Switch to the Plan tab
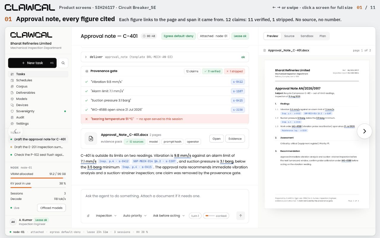Viewport: 380px width, 238px height. click(323, 36)
